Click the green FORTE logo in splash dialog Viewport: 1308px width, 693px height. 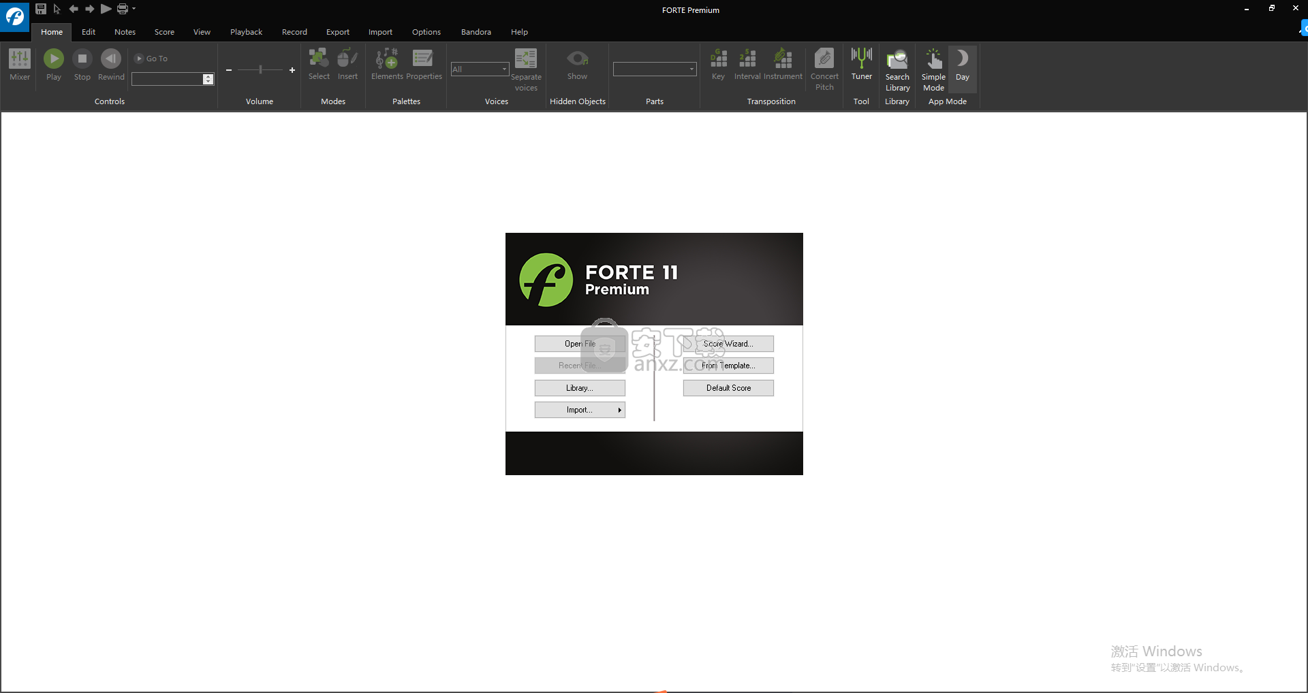tap(546, 280)
